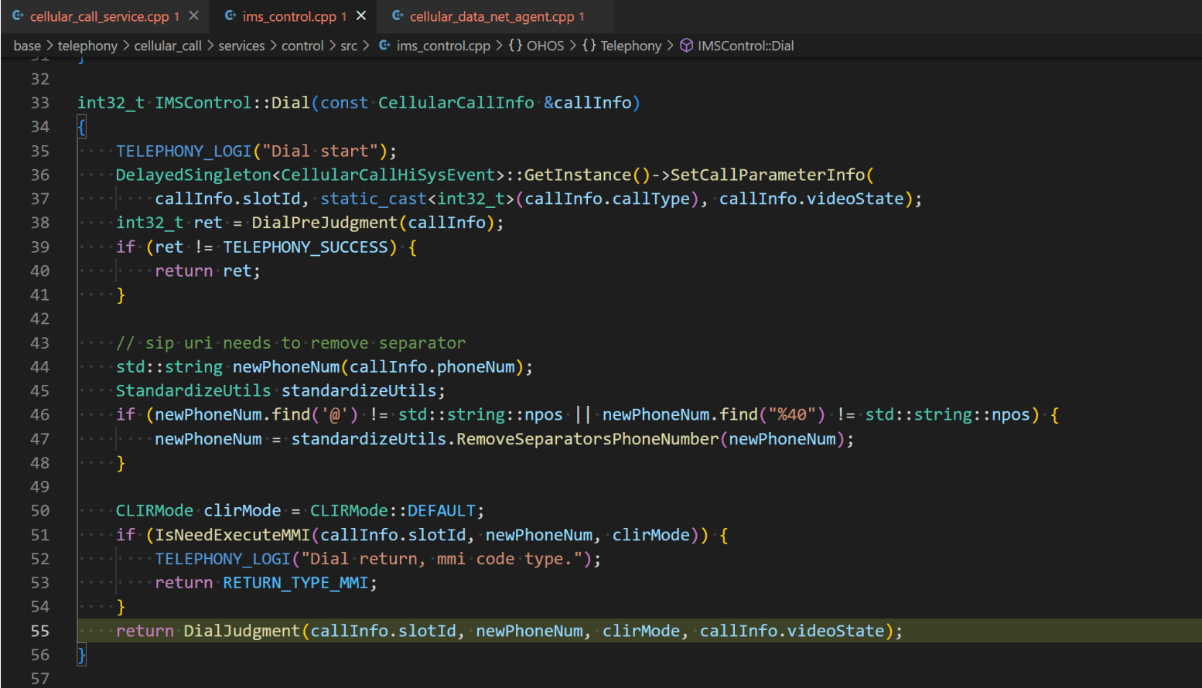
Task: Click 'SetCallParameterInfo' on line 36
Action: tap(767, 175)
